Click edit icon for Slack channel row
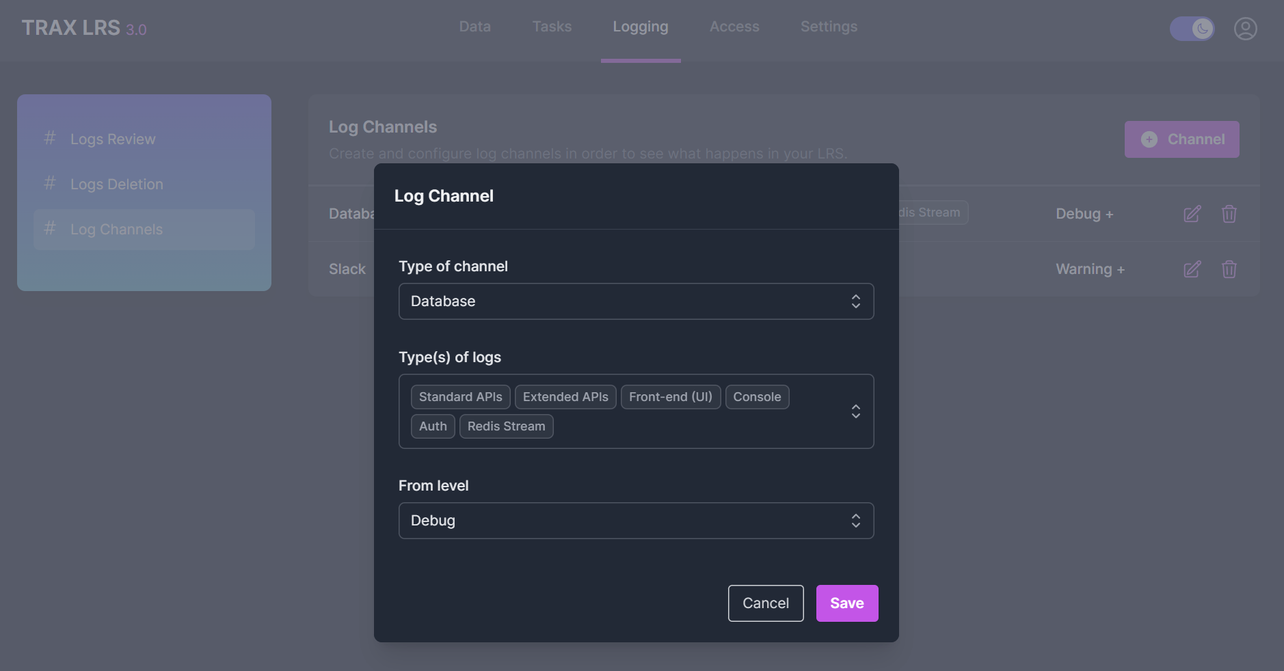 click(1192, 269)
